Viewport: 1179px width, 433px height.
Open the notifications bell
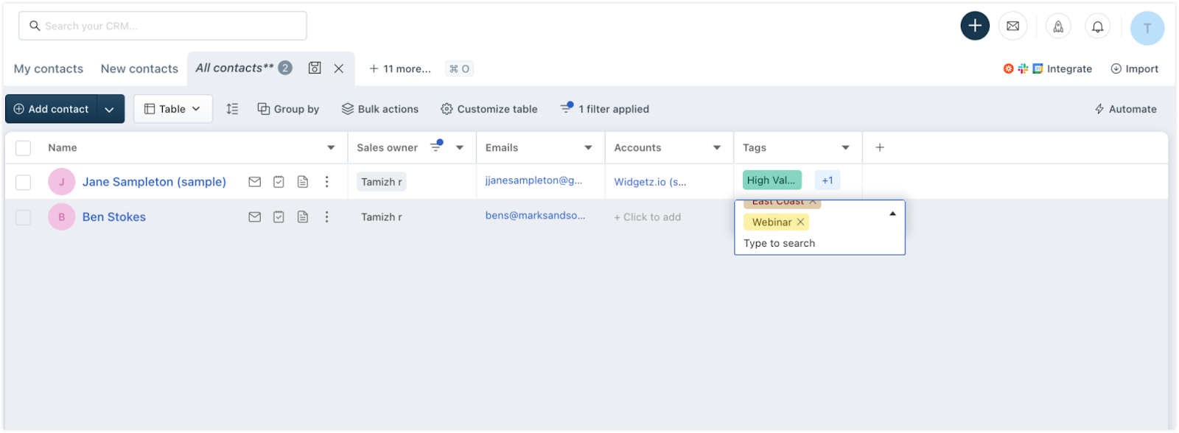[1097, 27]
